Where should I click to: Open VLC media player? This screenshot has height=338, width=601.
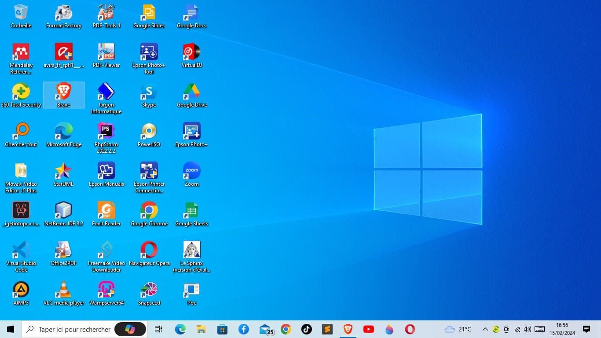click(x=63, y=288)
